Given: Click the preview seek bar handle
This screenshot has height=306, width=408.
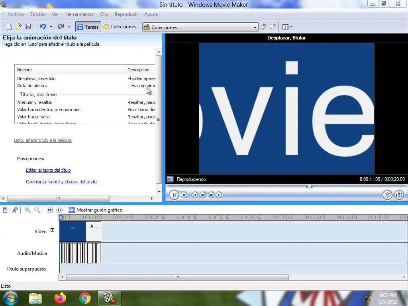Looking at the screenshot, I should pos(309,186).
